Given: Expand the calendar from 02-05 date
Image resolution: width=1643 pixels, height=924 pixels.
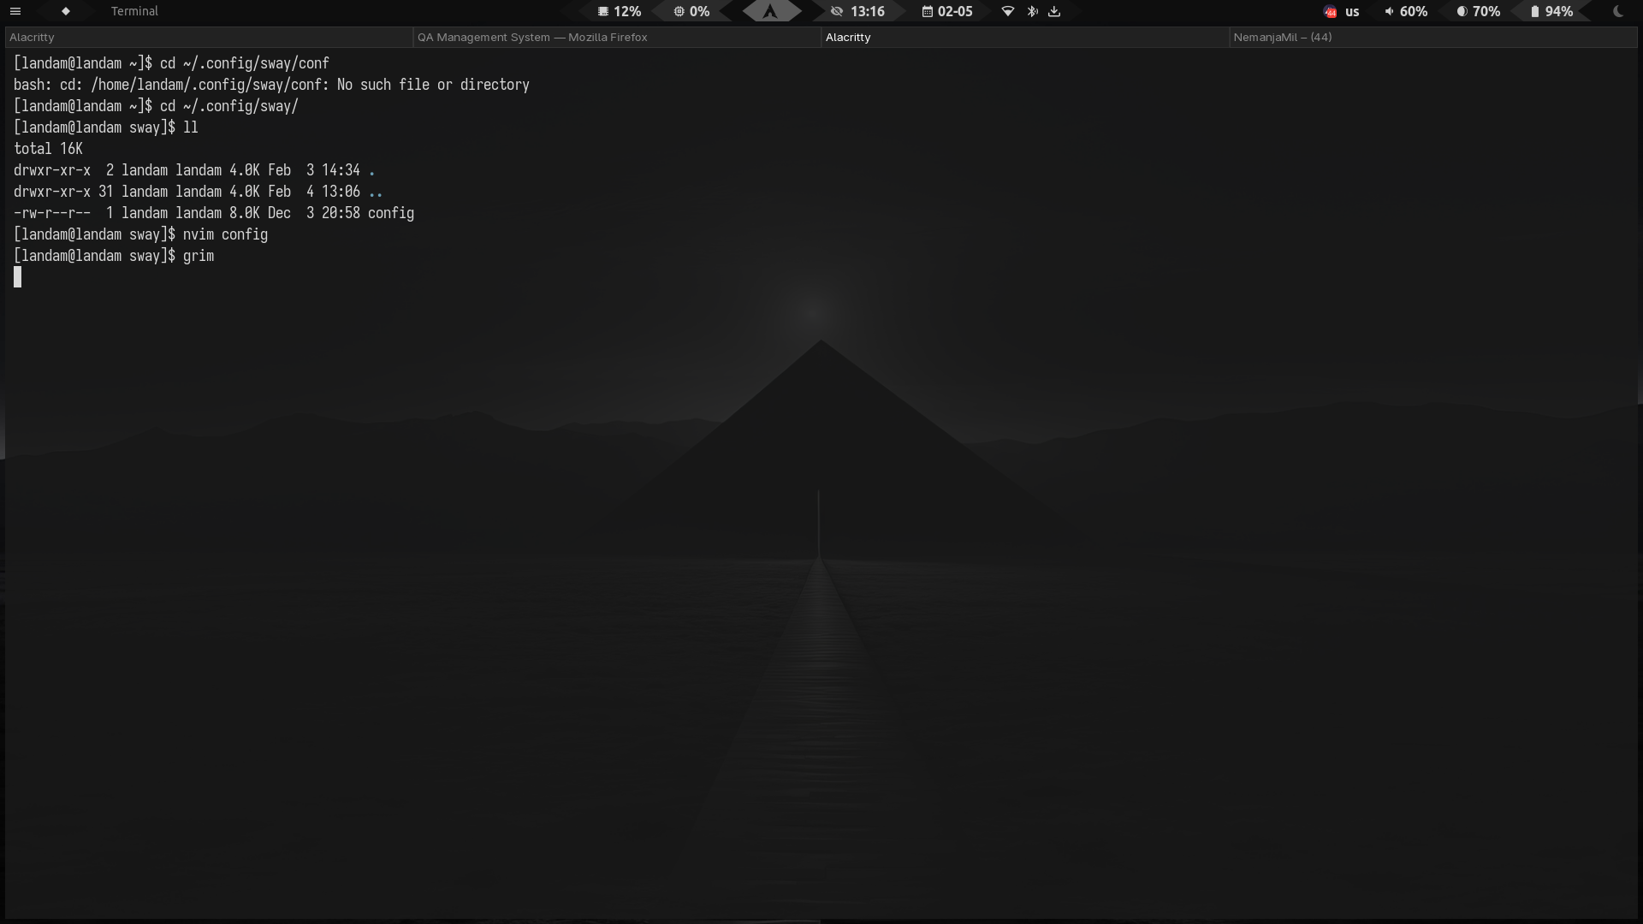Looking at the screenshot, I should click(947, 11).
